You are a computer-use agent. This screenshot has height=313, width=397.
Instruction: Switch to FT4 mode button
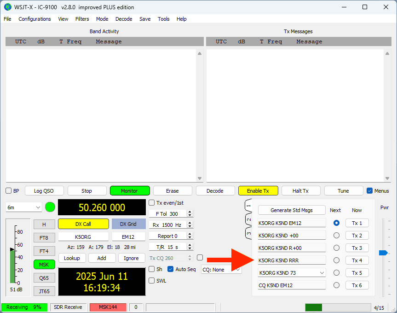[x=44, y=251]
